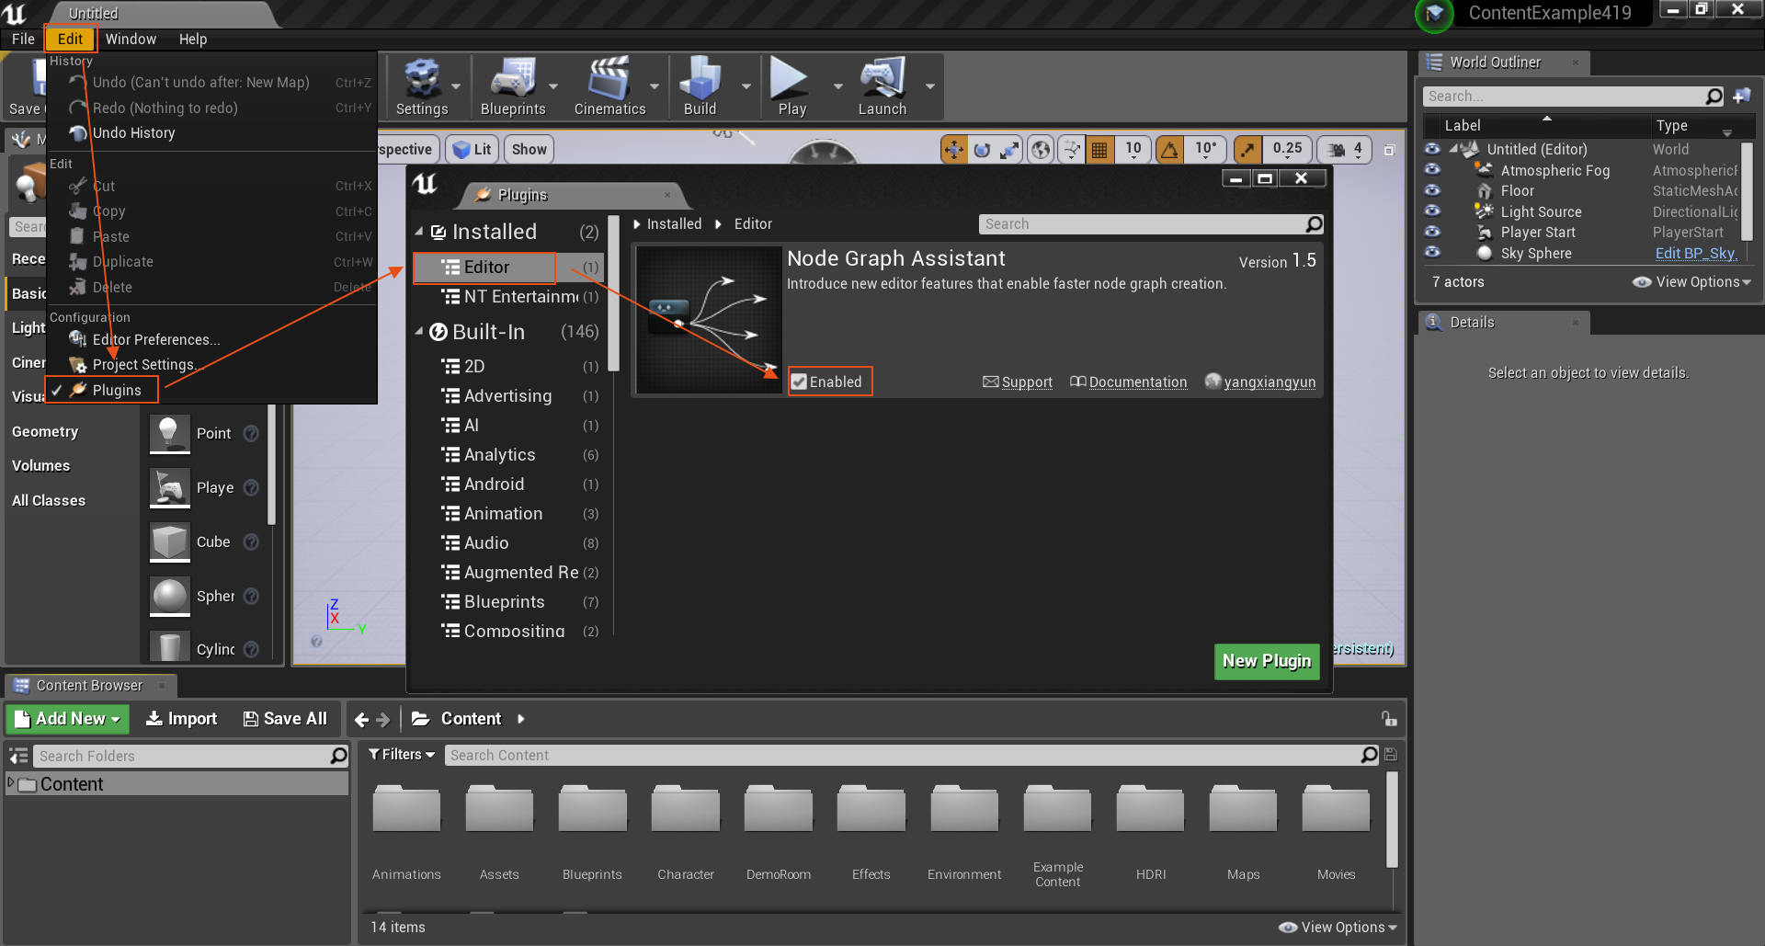Collapse the Built-In plugins category
1765x946 pixels.
click(419, 331)
